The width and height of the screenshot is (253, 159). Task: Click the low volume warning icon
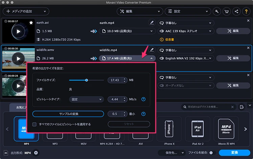coord(162,40)
